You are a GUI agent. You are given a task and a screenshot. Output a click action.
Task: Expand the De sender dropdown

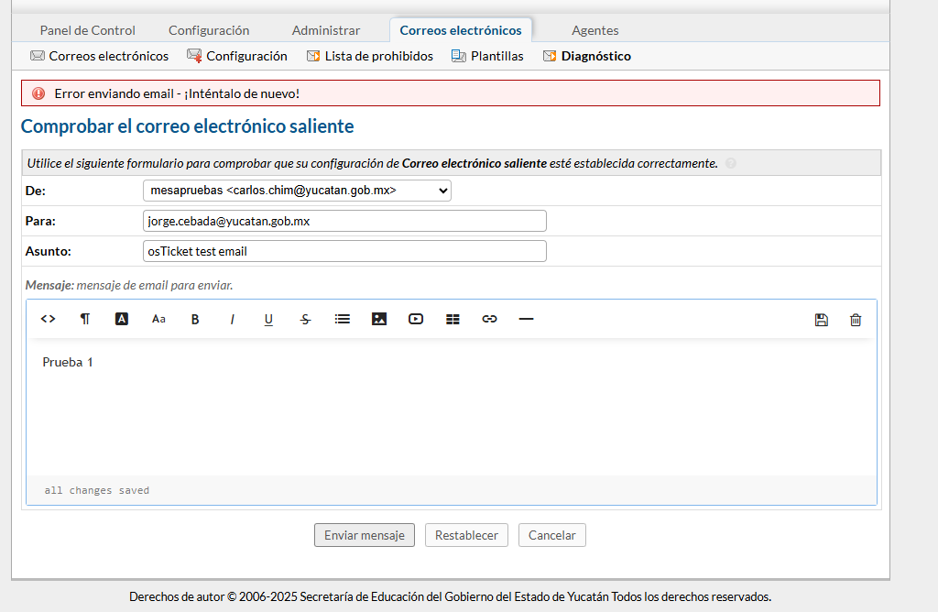coord(297,191)
